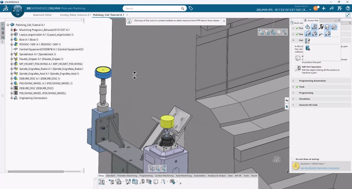
Task: Expand the Simulation section
Action: pos(293,99)
